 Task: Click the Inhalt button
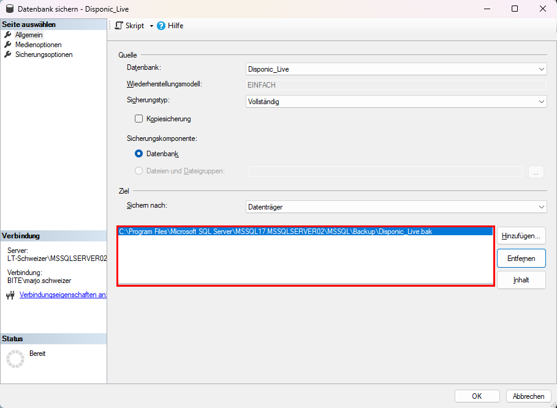click(521, 280)
